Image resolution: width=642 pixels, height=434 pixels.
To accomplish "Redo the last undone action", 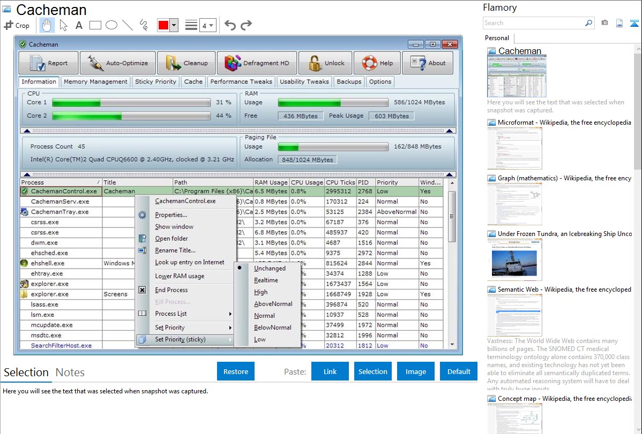I will click(x=246, y=25).
